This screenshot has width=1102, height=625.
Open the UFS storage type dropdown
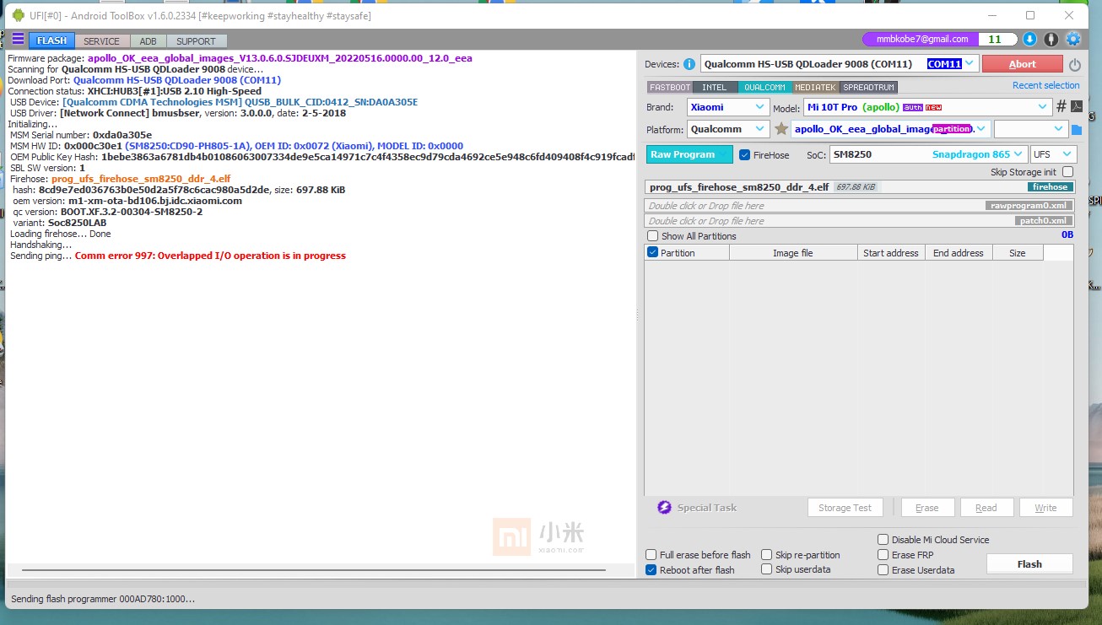[x=1053, y=154]
